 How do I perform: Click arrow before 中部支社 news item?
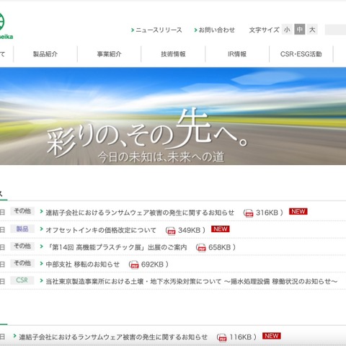pos(41,264)
